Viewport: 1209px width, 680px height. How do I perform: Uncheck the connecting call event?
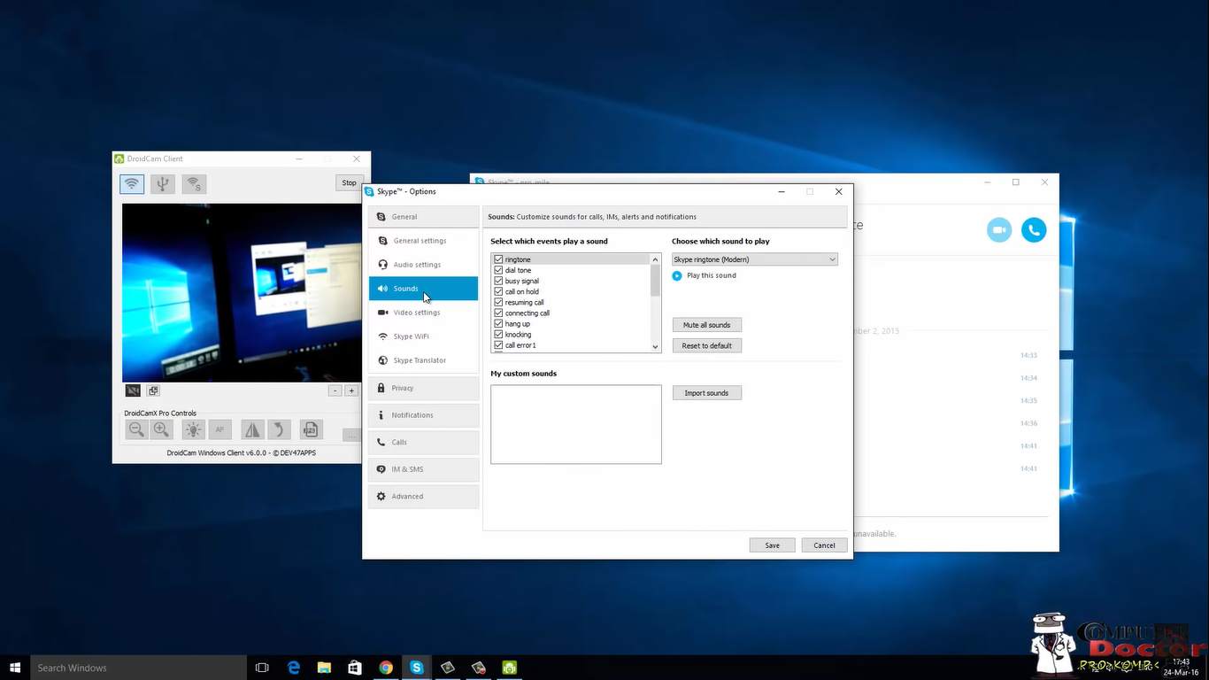click(x=498, y=313)
